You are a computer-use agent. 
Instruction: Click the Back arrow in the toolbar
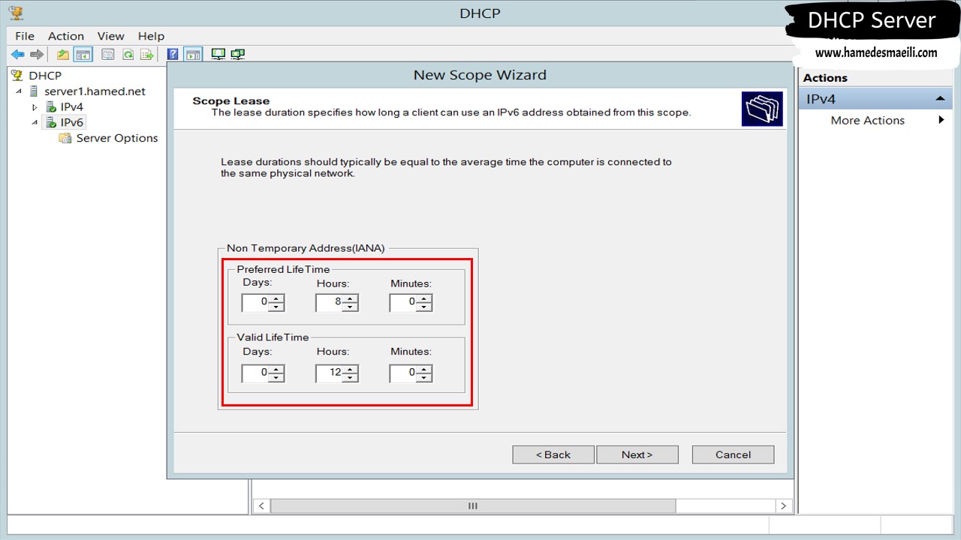tap(17, 55)
